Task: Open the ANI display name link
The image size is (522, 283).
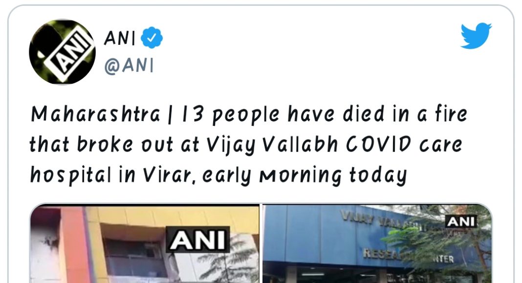Action: pyautogui.click(x=119, y=38)
